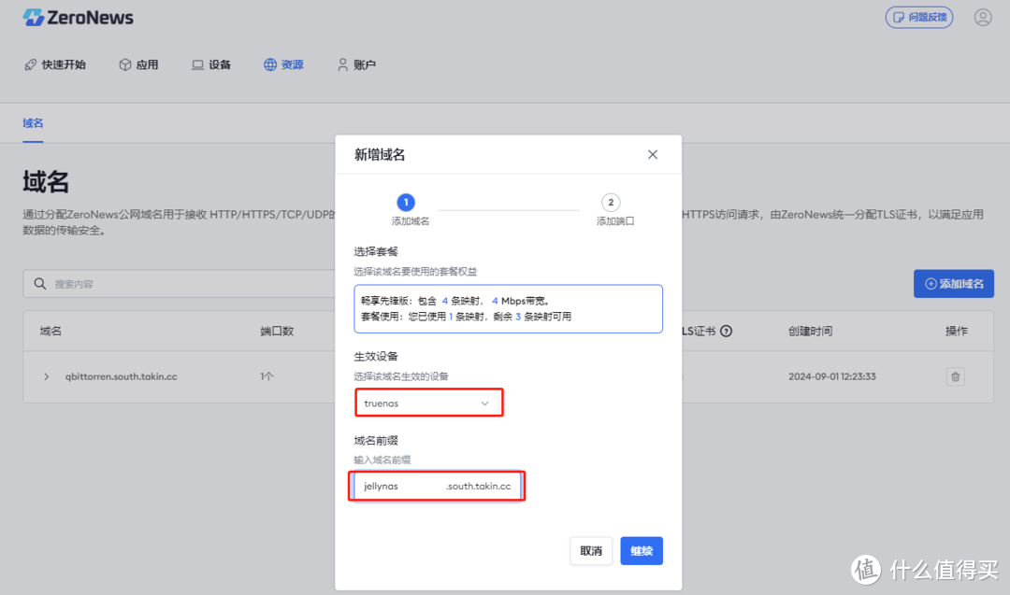Open the user avatar at top right
Screen dimensions: 1010x595
click(983, 17)
